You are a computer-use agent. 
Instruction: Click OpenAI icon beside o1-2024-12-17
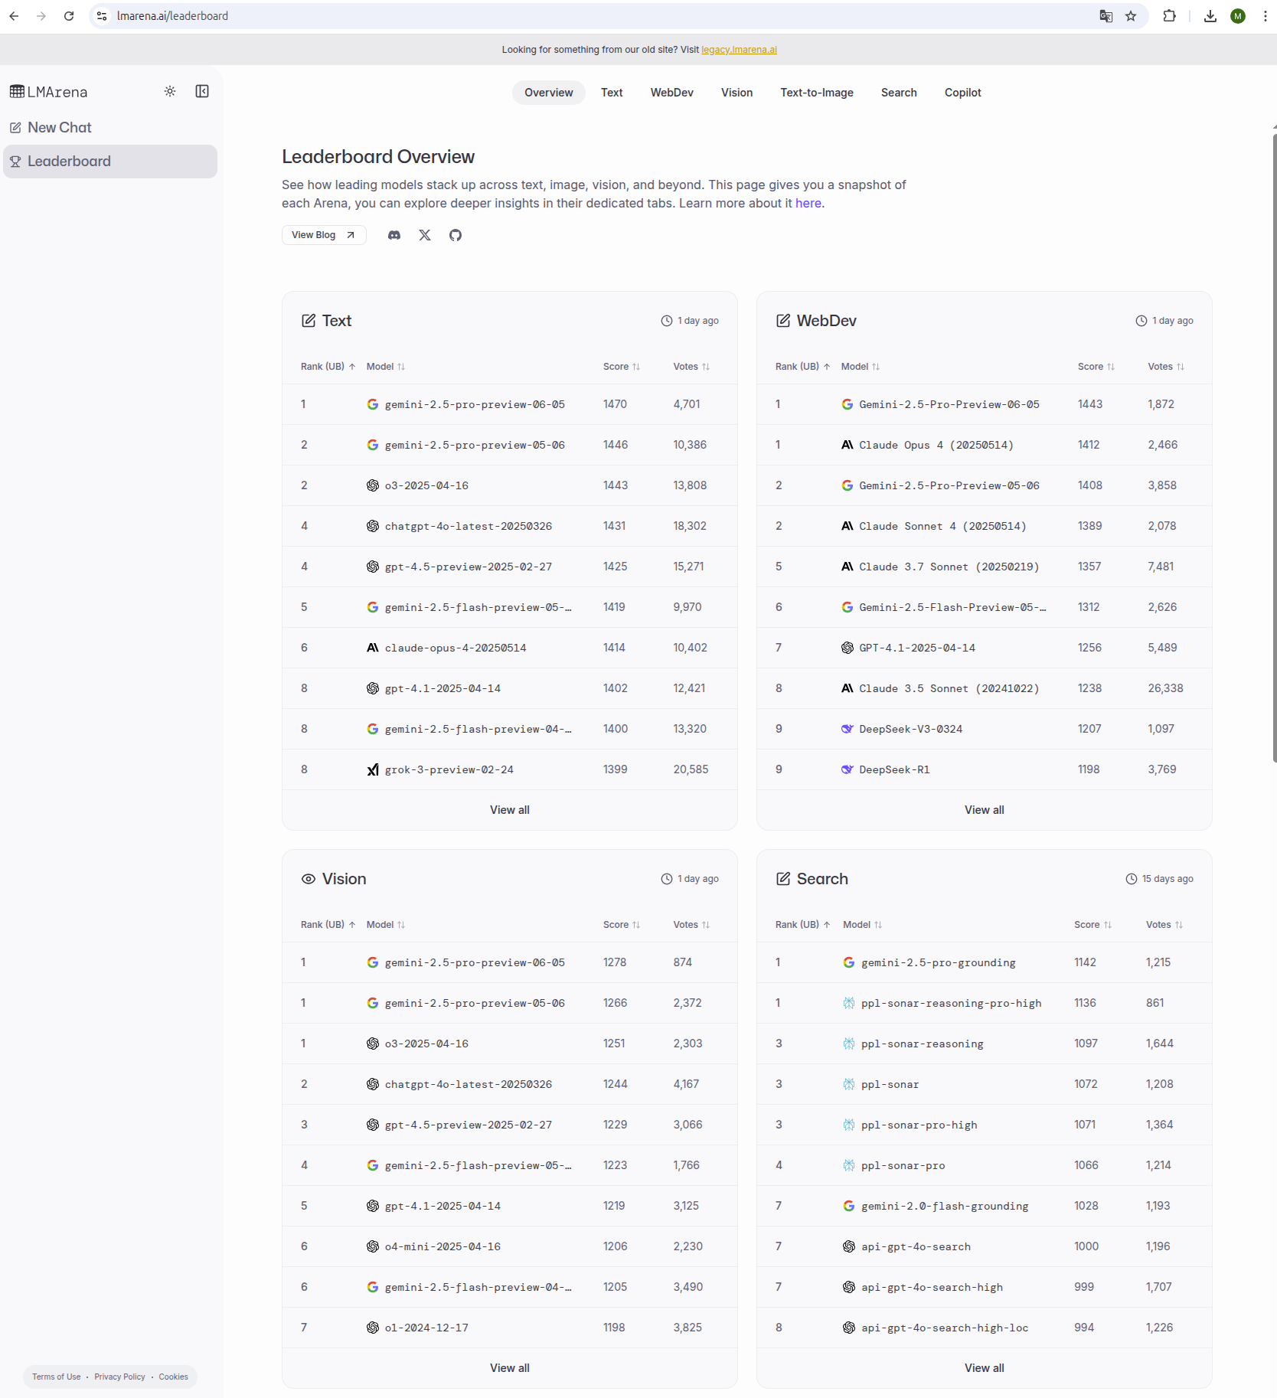point(373,1328)
